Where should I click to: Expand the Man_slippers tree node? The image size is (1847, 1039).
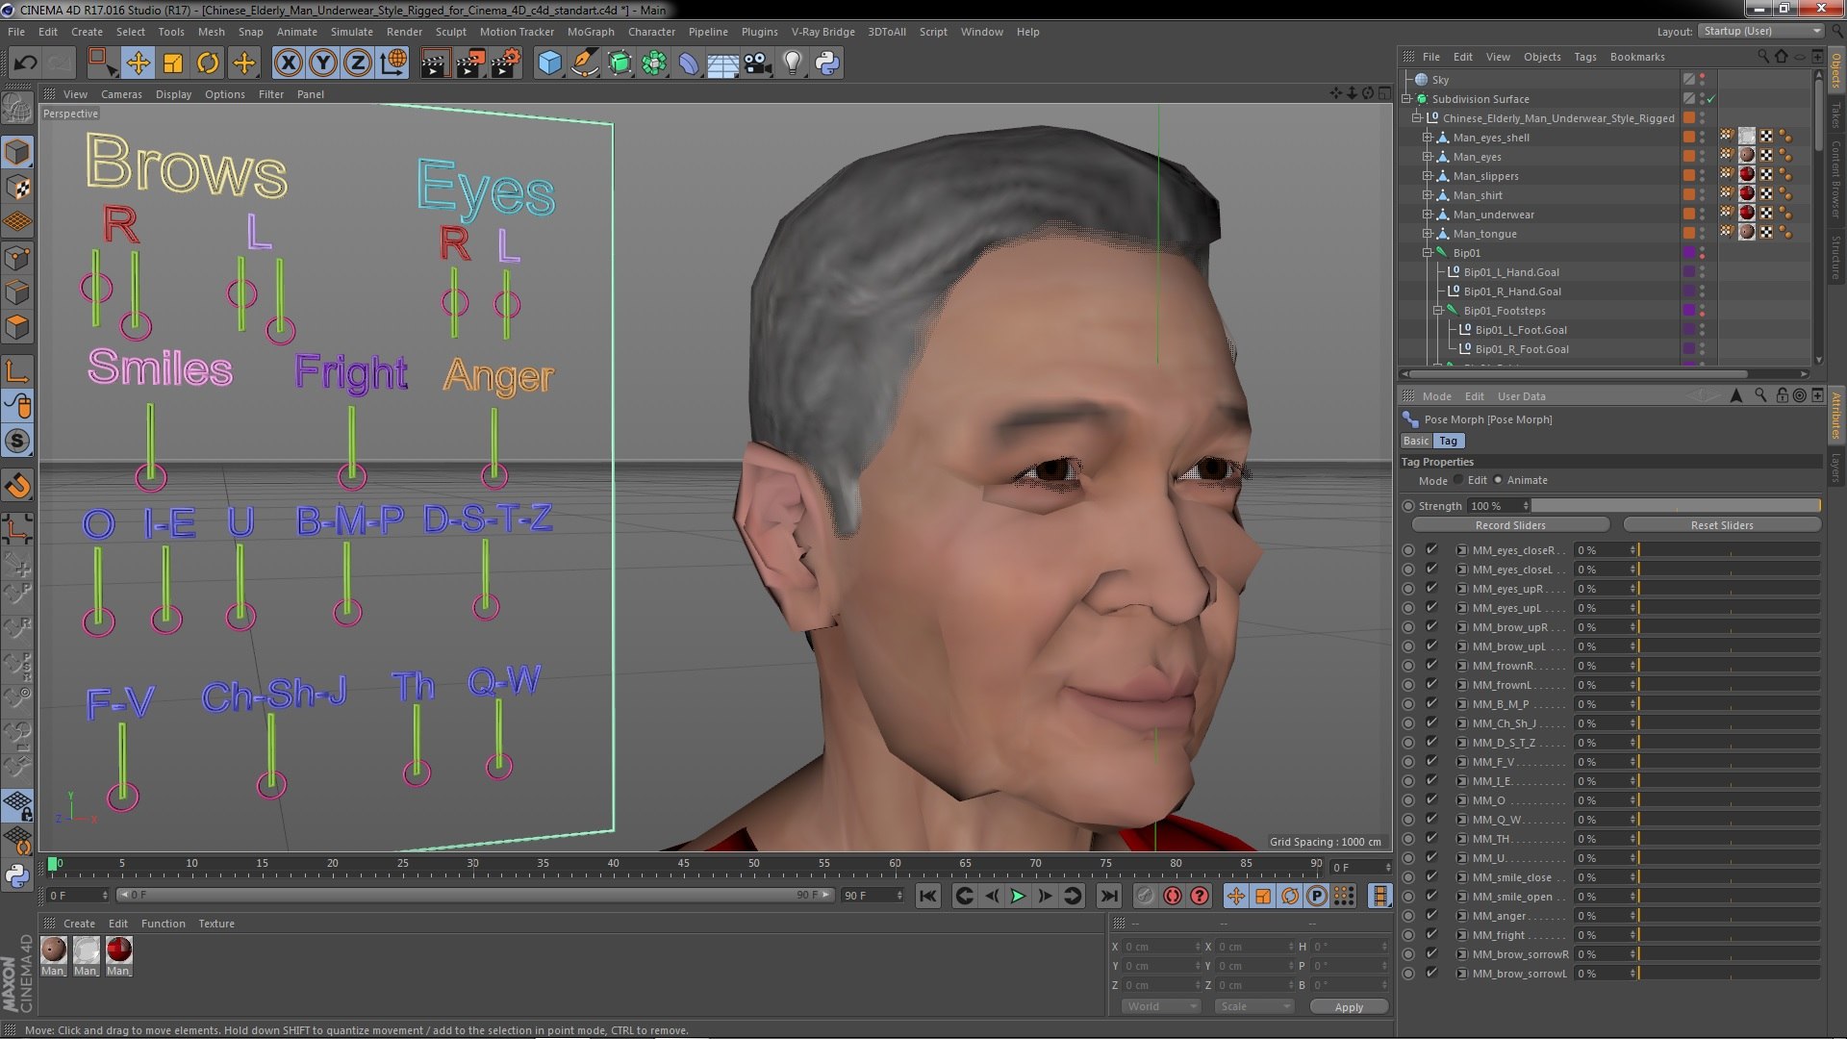click(x=1428, y=176)
